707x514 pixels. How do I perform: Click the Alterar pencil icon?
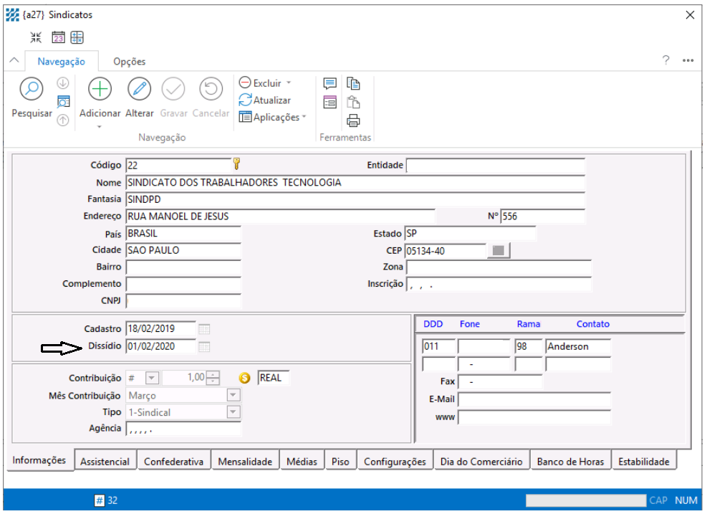point(140,89)
